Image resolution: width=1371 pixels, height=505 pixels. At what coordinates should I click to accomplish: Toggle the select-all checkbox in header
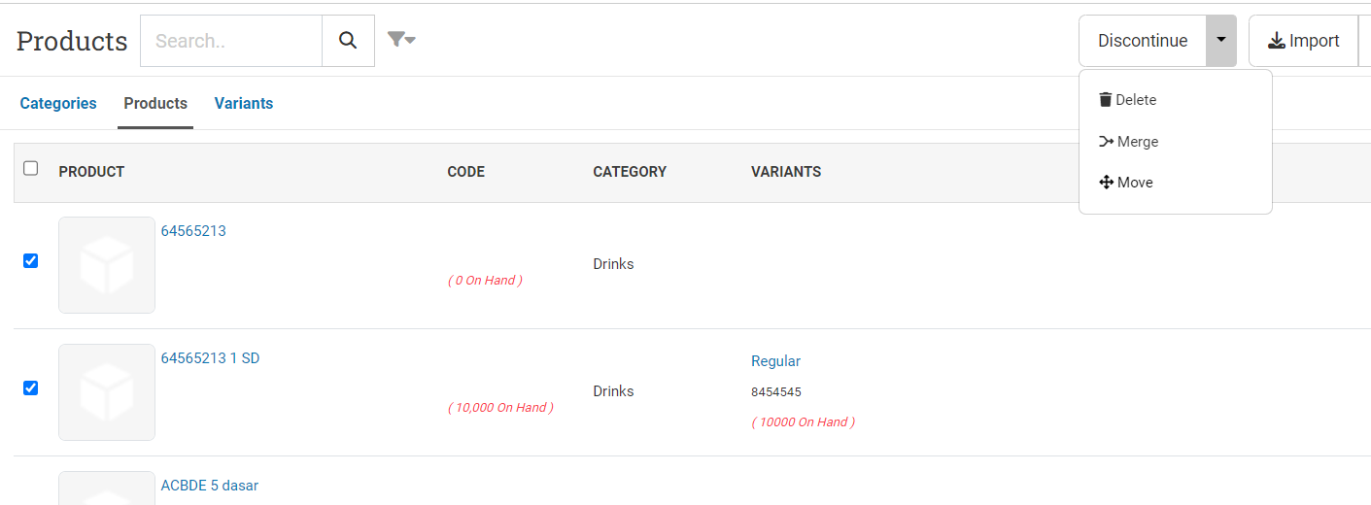(30, 168)
